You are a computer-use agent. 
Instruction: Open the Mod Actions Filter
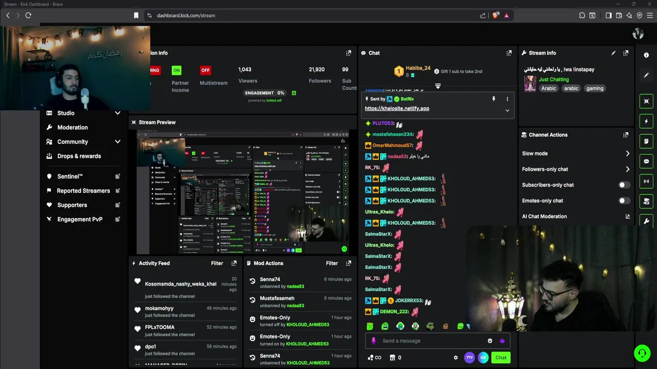[x=332, y=263]
